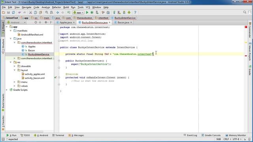Collapse the res folder
This screenshot has height=142, width=253.
tap(11, 62)
